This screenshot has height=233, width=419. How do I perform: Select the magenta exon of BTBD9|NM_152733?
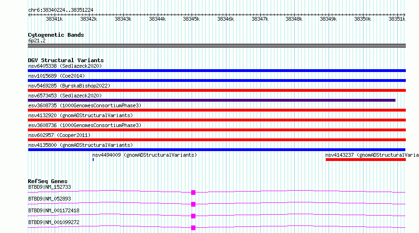[193, 193]
